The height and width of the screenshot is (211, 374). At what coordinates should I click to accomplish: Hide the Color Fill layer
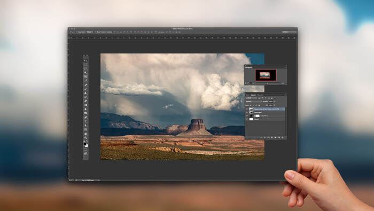tap(247, 116)
